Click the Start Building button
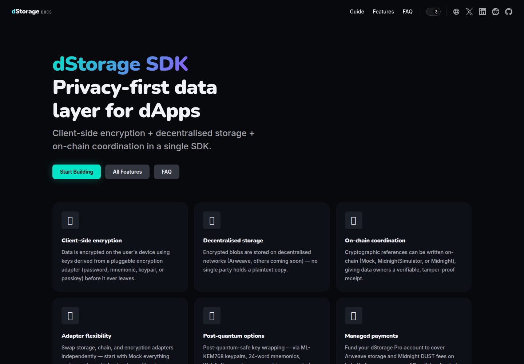This screenshot has height=364, width=524. pos(76,172)
